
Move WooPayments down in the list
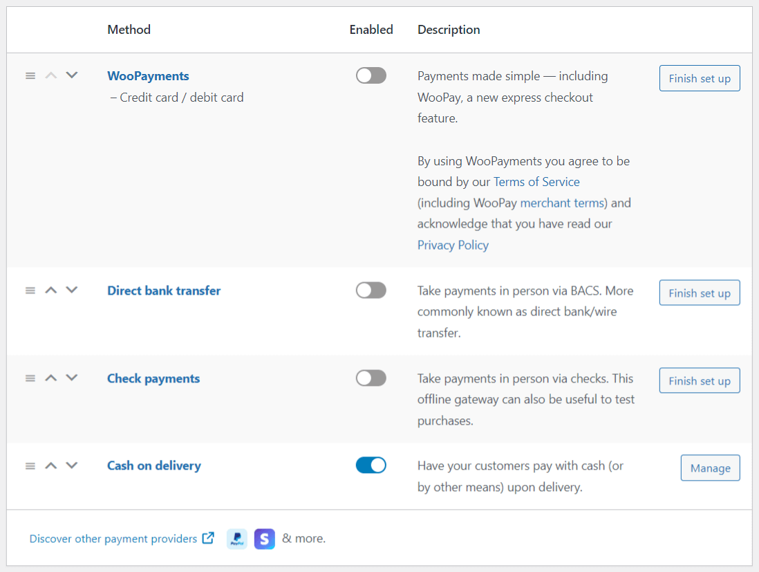coord(72,75)
